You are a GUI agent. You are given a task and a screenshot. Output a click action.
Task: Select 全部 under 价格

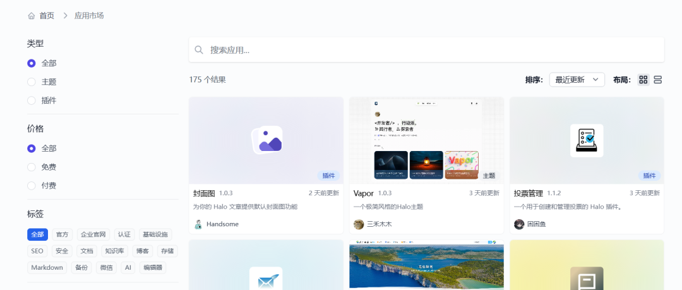coord(32,148)
